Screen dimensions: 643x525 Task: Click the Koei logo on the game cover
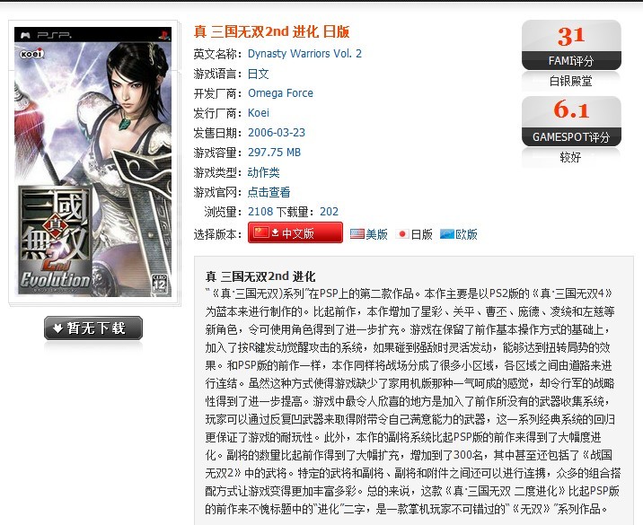tap(31, 54)
